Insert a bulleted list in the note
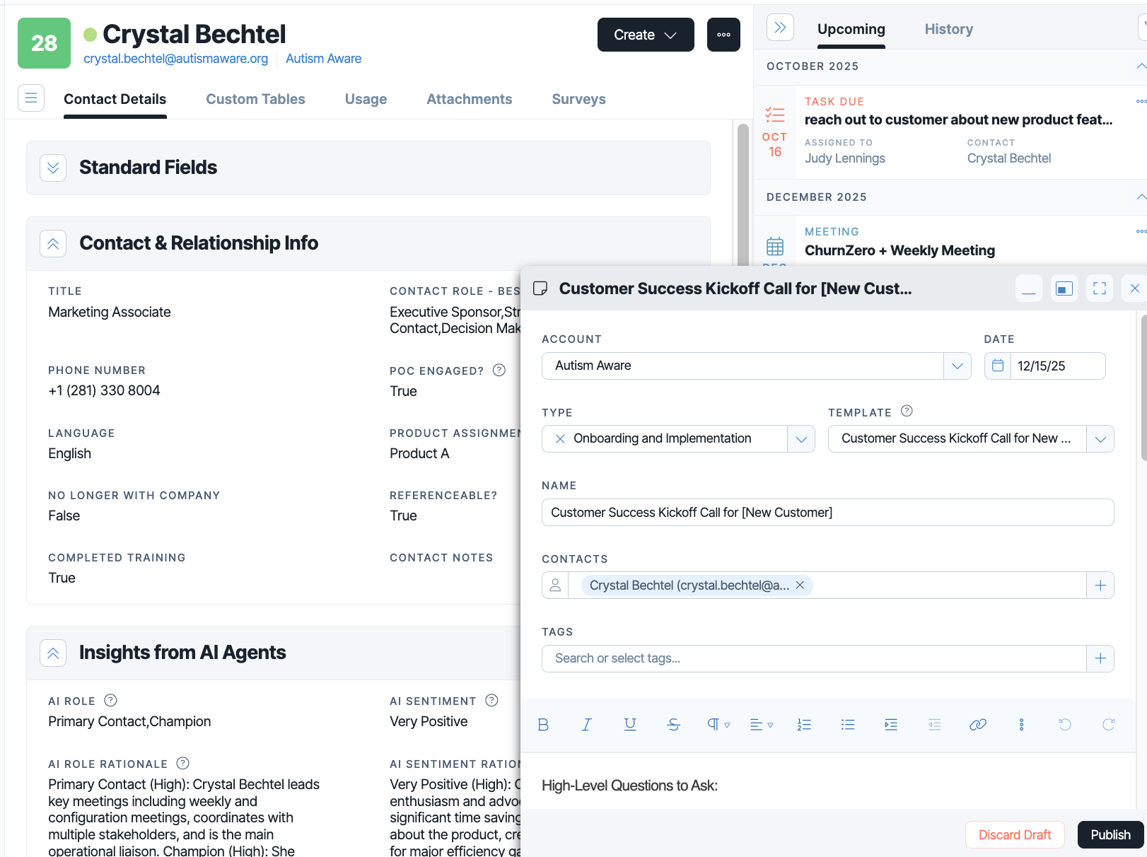Screen dimensions: 1147x857 848,724
